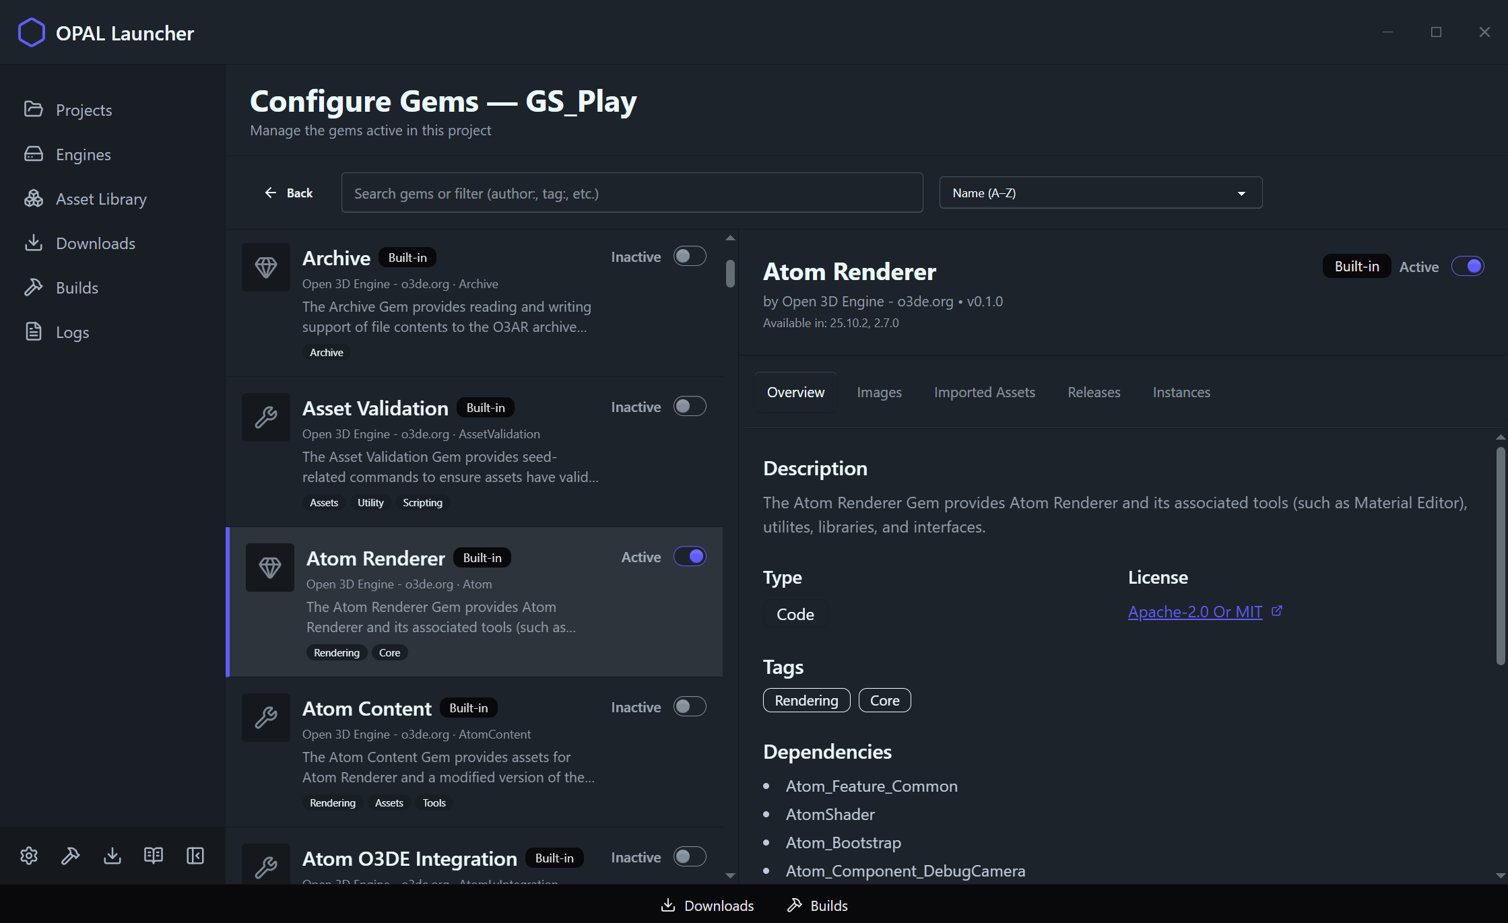Open the Apache-2.0 Or MIT license link
Viewport: 1508px width, 923px height.
point(1195,612)
